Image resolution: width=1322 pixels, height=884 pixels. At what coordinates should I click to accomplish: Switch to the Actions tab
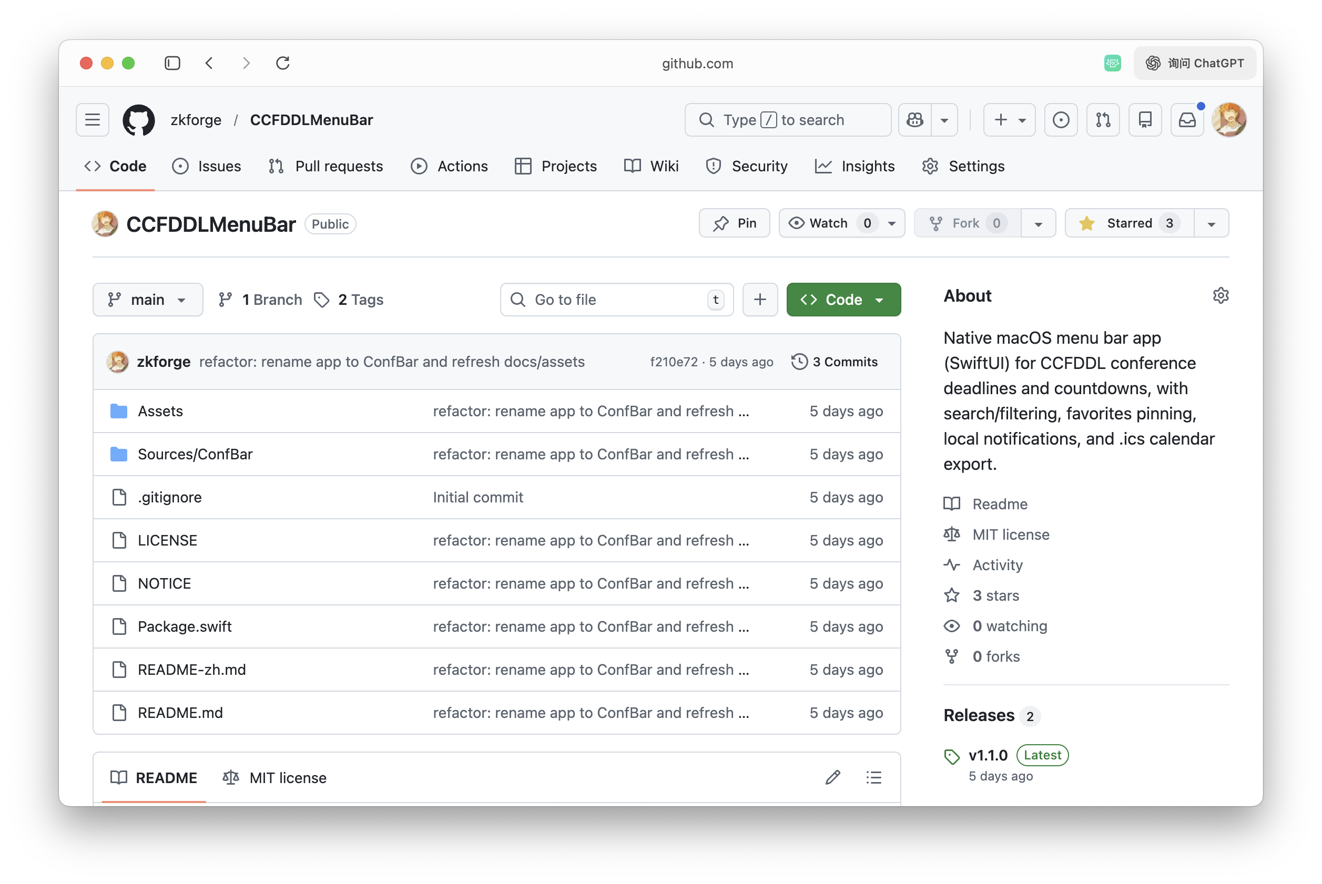pyautogui.click(x=450, y=166)
